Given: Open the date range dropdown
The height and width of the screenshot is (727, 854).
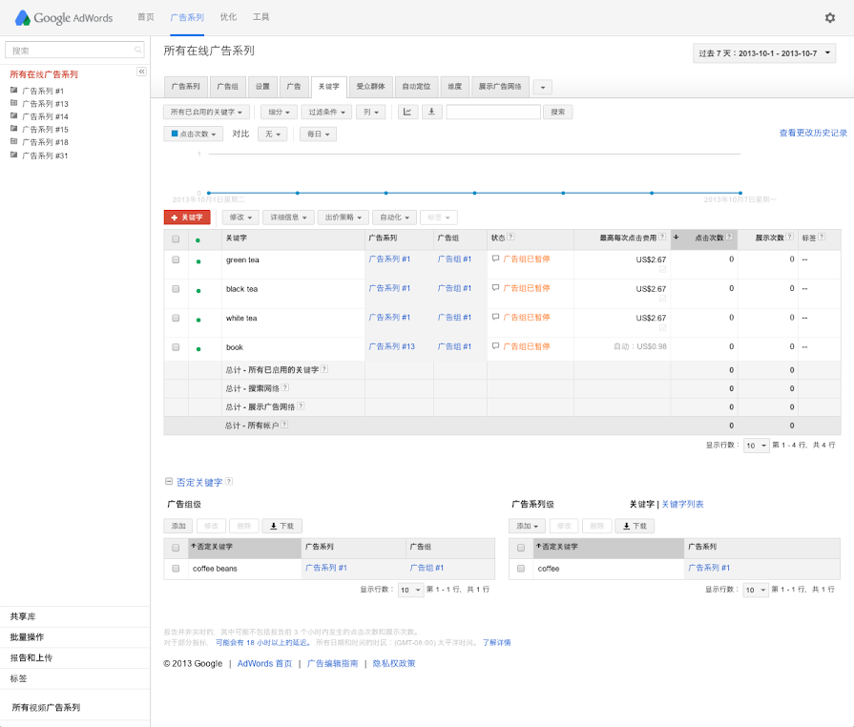Looking at the screenshot, I should 764,53.
